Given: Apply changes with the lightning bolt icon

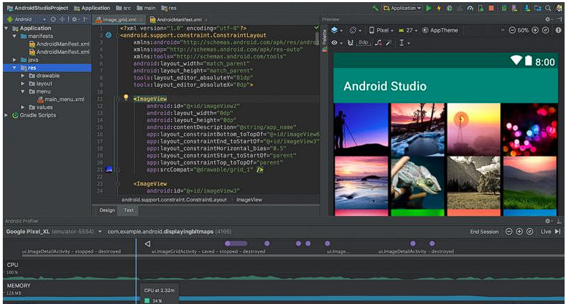Looking at the screenshot, I should pos(439,8).
